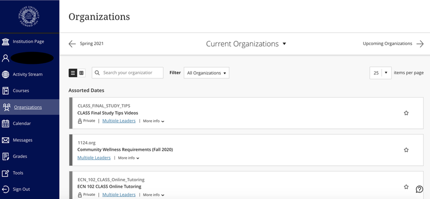Open the 25 items per page dropdown

pyautogui.click(x=381, y=73)
